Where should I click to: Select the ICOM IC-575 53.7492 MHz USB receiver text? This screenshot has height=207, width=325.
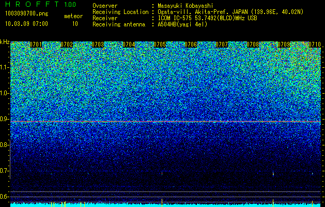tap(207, 18)
